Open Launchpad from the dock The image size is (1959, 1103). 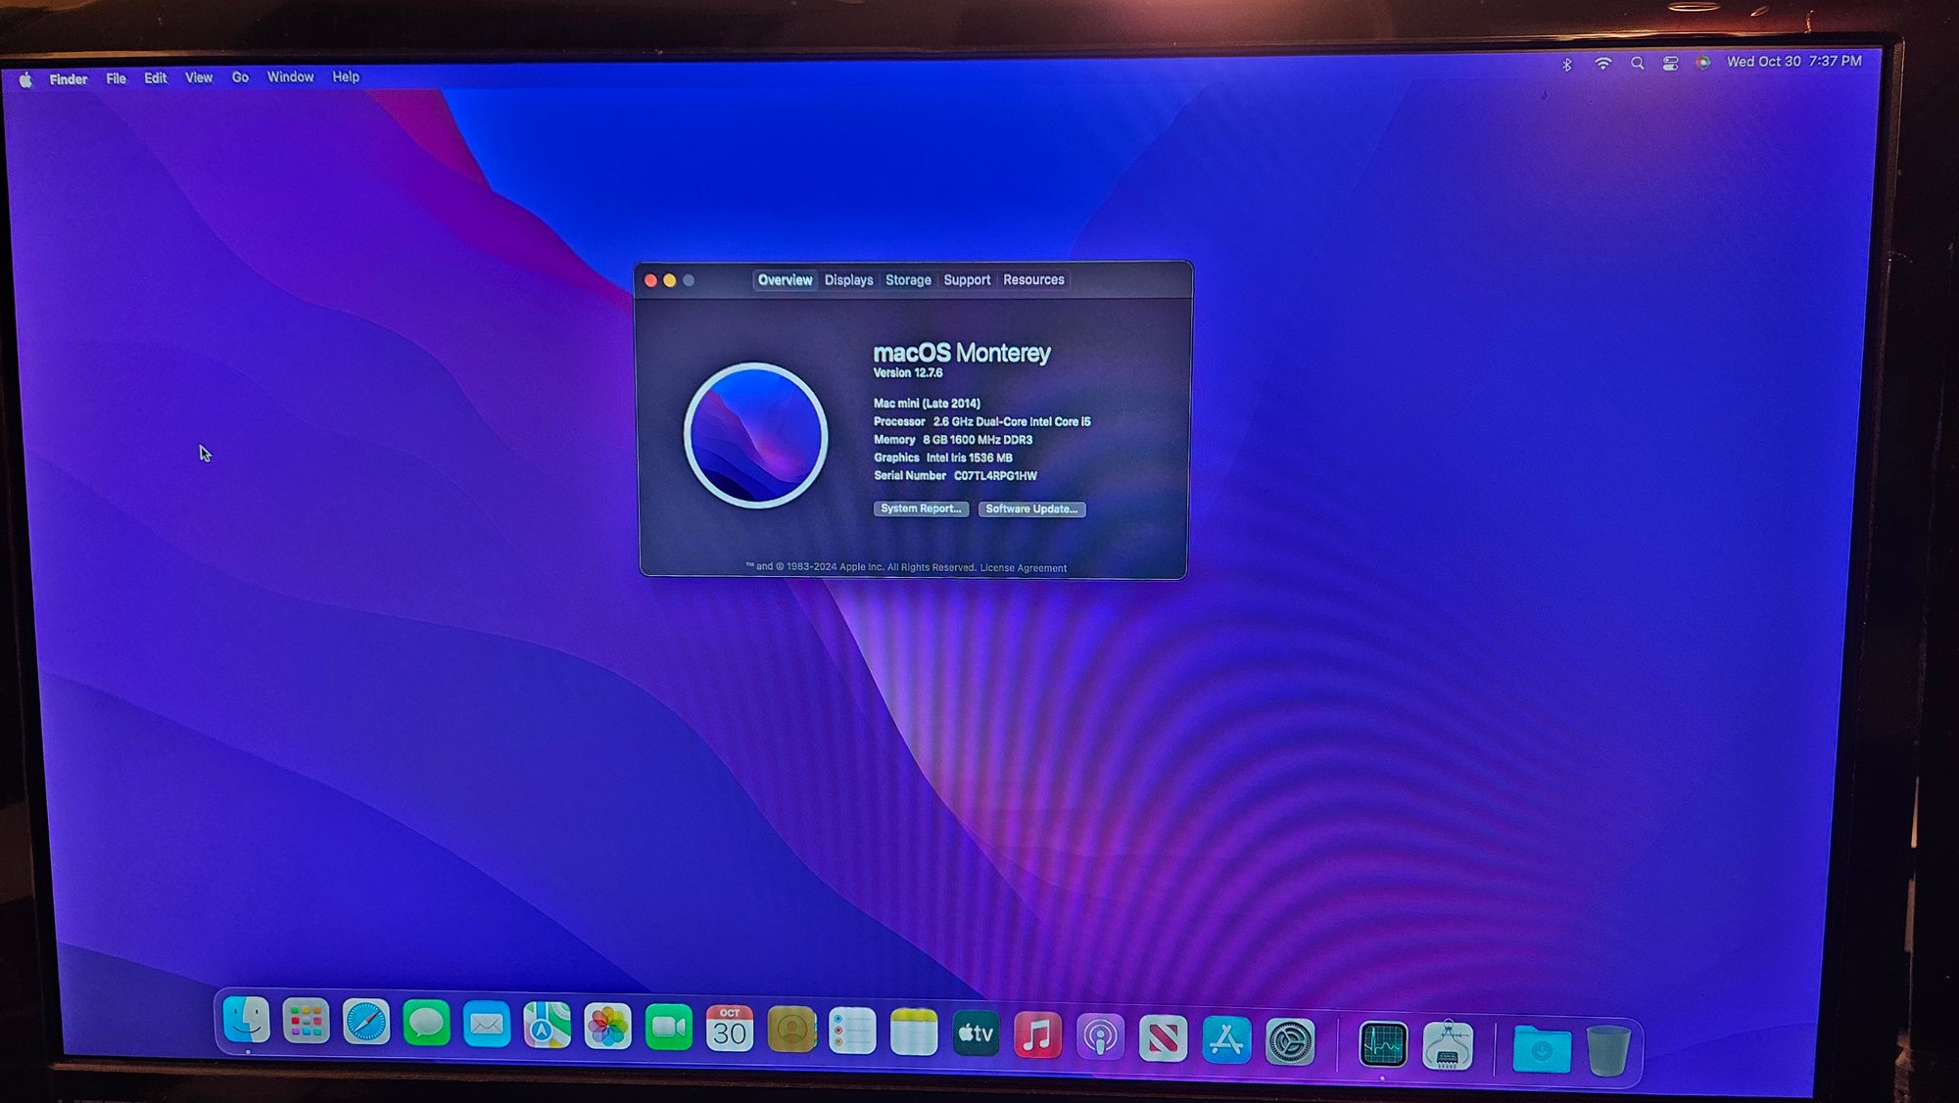click(x=306, y=1022)
